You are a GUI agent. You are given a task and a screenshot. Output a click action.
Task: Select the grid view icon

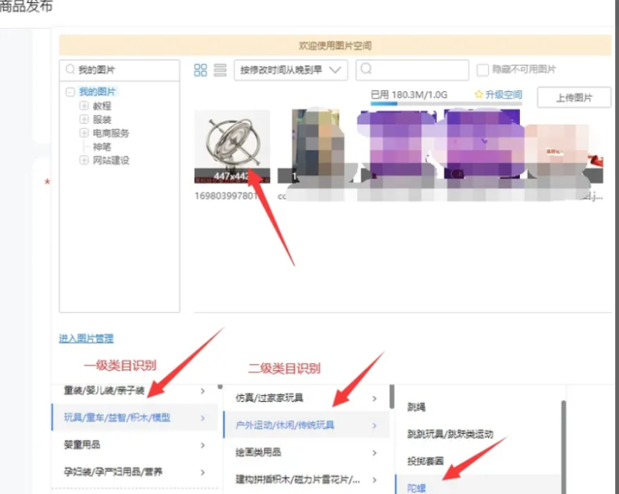pyautogui.click(x=200, y=70)
